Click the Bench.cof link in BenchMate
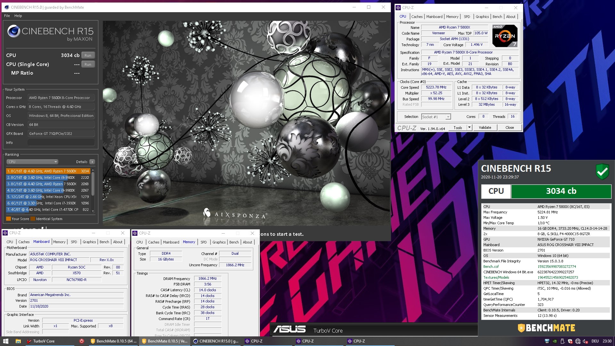The width and height of the screenshot is (615, 346). tap(491, 267)
